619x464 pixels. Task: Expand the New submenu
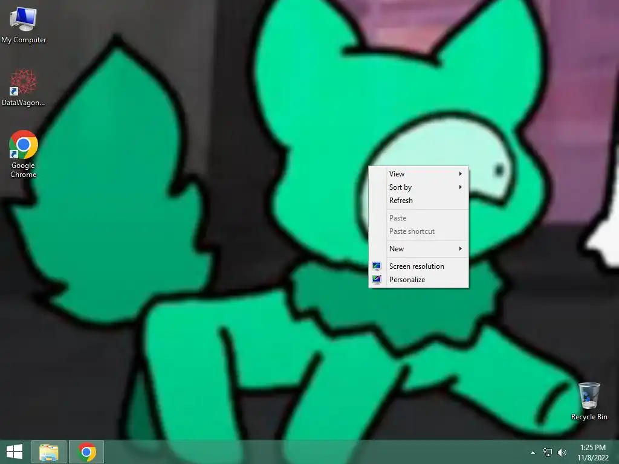418,248
